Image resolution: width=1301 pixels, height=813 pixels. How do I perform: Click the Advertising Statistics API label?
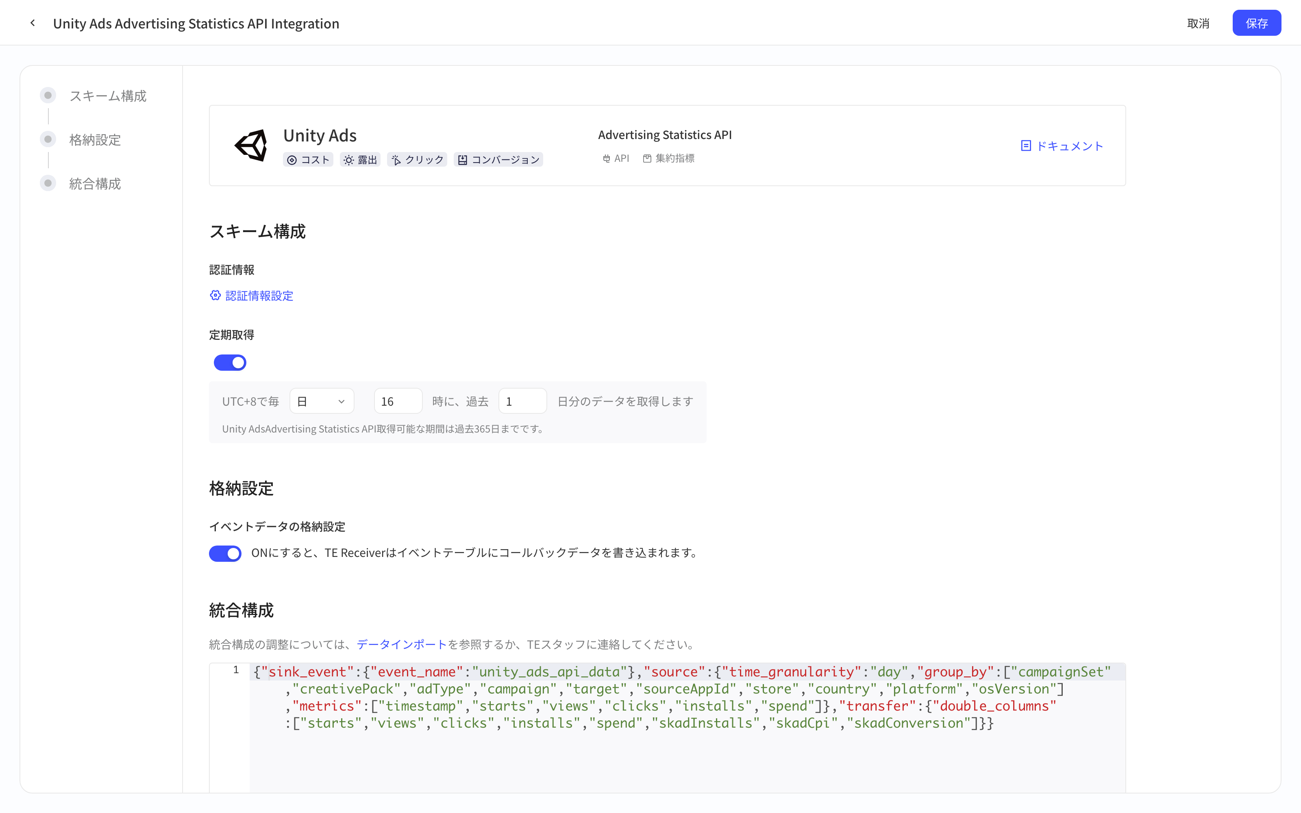coord(665,135)
